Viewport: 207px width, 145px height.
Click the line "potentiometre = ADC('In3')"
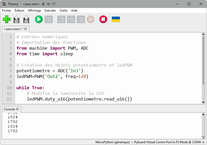pyautogui.click(x=50, y=71)
